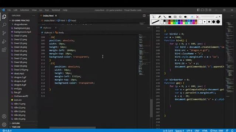
Task: Select the filled rectangle tool
Action: pyautogui.click(x=170, y=17)
